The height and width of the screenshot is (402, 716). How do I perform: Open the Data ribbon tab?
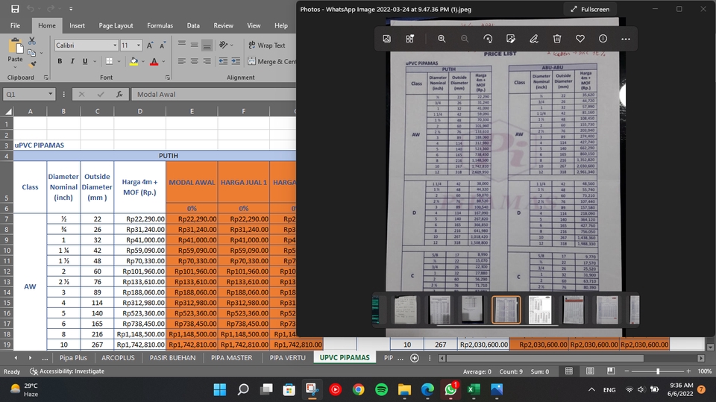point(193,25)
